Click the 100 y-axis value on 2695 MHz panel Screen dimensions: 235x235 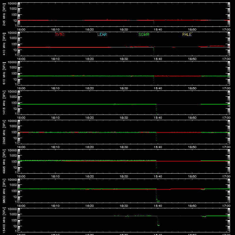click(x=14, y=132)
